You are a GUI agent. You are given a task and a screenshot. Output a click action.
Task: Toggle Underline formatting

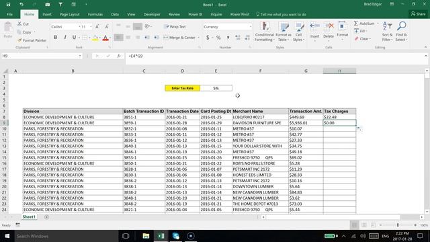point(74,37)
